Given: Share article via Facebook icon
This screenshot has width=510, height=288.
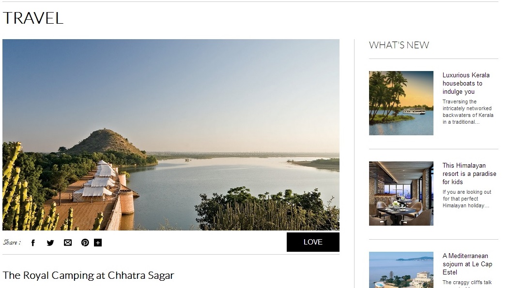Looking at the screenshot, I should point(33,243).
